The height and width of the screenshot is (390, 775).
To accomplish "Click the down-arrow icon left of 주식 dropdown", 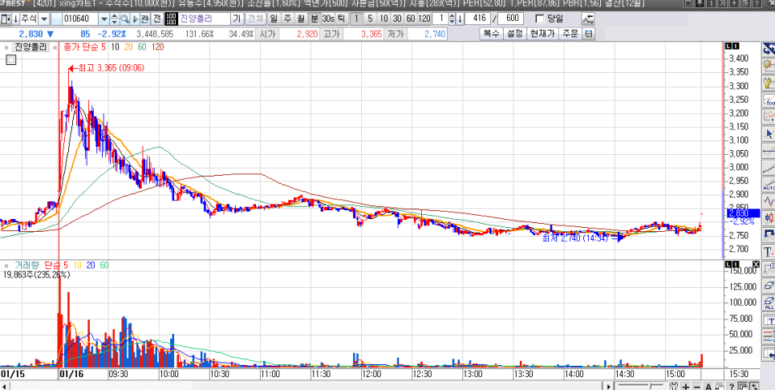I will (x=16, y=19).
